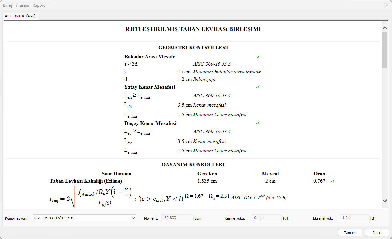Click the Eksenel yük value field

(x=354, y=218)
